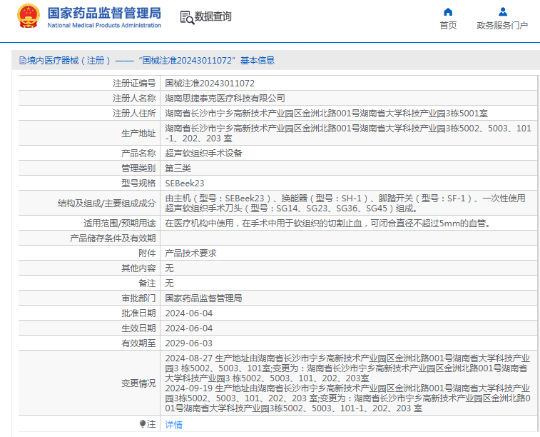Viewport: 540px width, 437px height.
Task: Click the 产品储存条件及有效期 label
Action: [x=113, y=238]
